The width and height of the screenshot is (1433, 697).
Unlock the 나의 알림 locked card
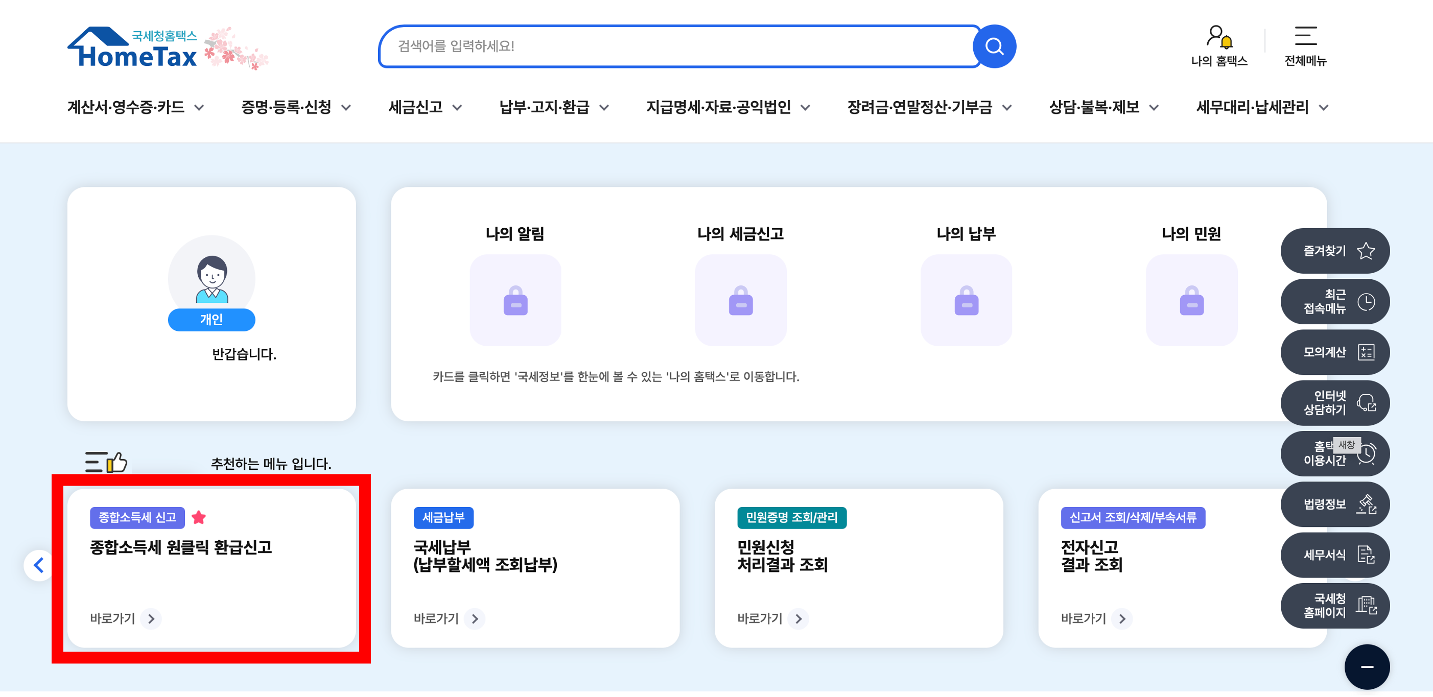[514, 301]
